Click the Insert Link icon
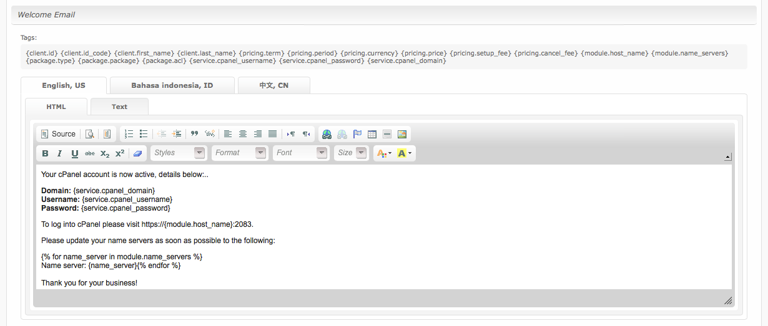This screenshot has width=768, height=326. (x=327, y=134)
